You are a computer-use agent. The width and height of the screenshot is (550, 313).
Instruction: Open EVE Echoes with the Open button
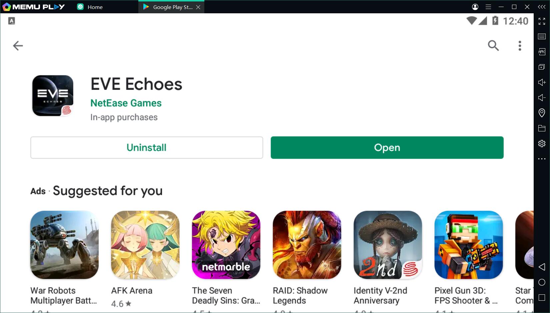[x=387, y=147]
